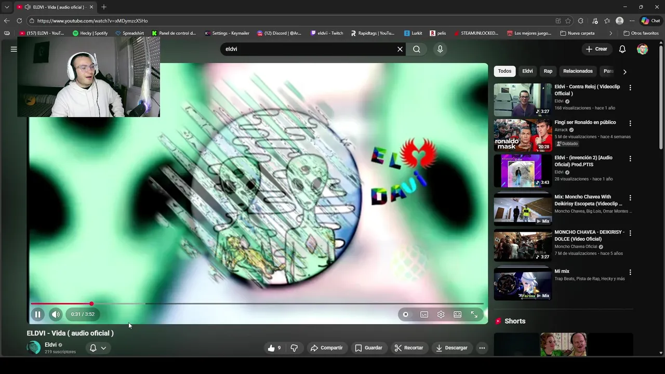The height and width of the screenshot is (374, 665).
Task: Open eldvii - Twitch bookmark
Action: tap(327, 33)
